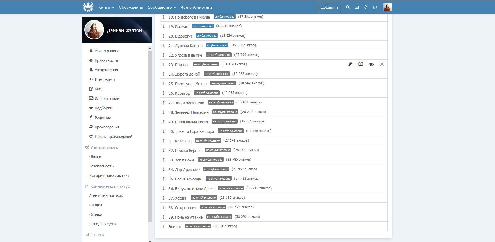Check the notifications bell icon

366,7
